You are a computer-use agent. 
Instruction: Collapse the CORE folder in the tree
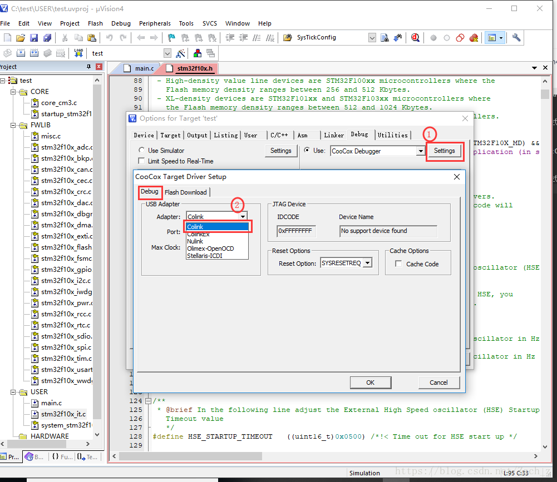coord(13,92)
